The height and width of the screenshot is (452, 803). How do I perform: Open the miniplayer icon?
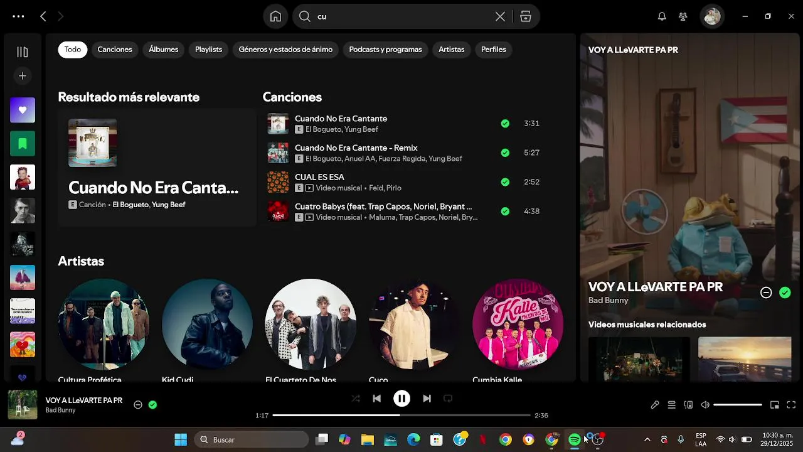tap(774, 405)
